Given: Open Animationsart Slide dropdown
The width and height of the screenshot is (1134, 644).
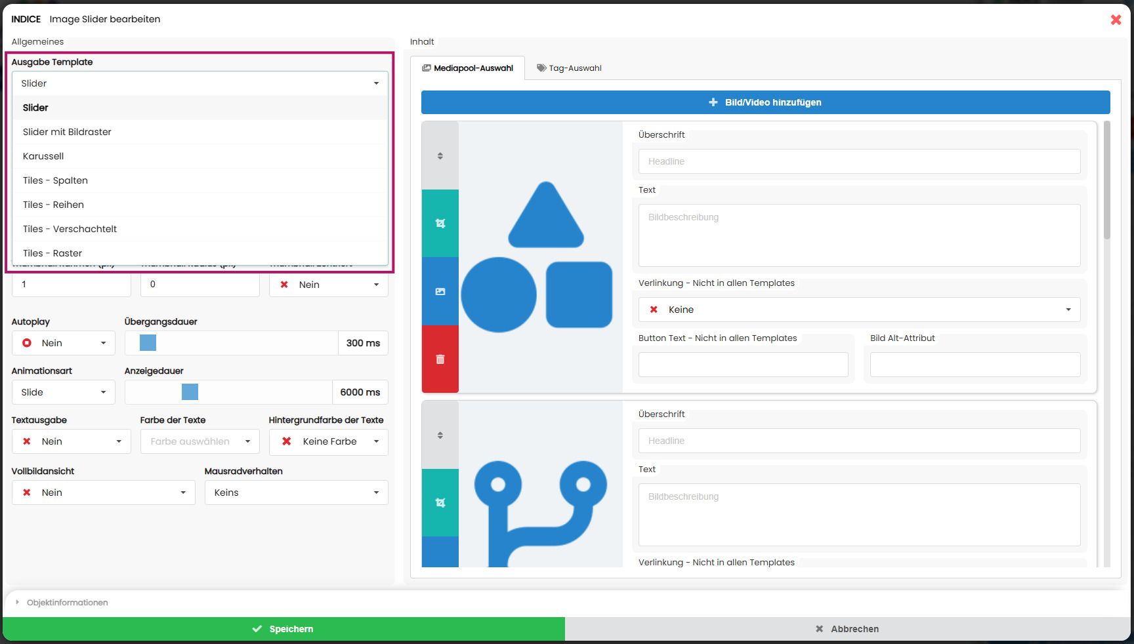Looking at the screenshot, I should point(64,392).
